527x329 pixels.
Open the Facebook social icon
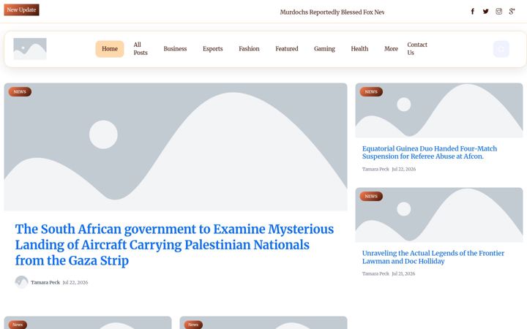coord(472,12)
